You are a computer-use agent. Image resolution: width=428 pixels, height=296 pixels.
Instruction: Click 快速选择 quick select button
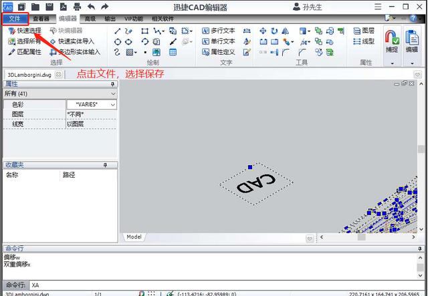[25, 31]
